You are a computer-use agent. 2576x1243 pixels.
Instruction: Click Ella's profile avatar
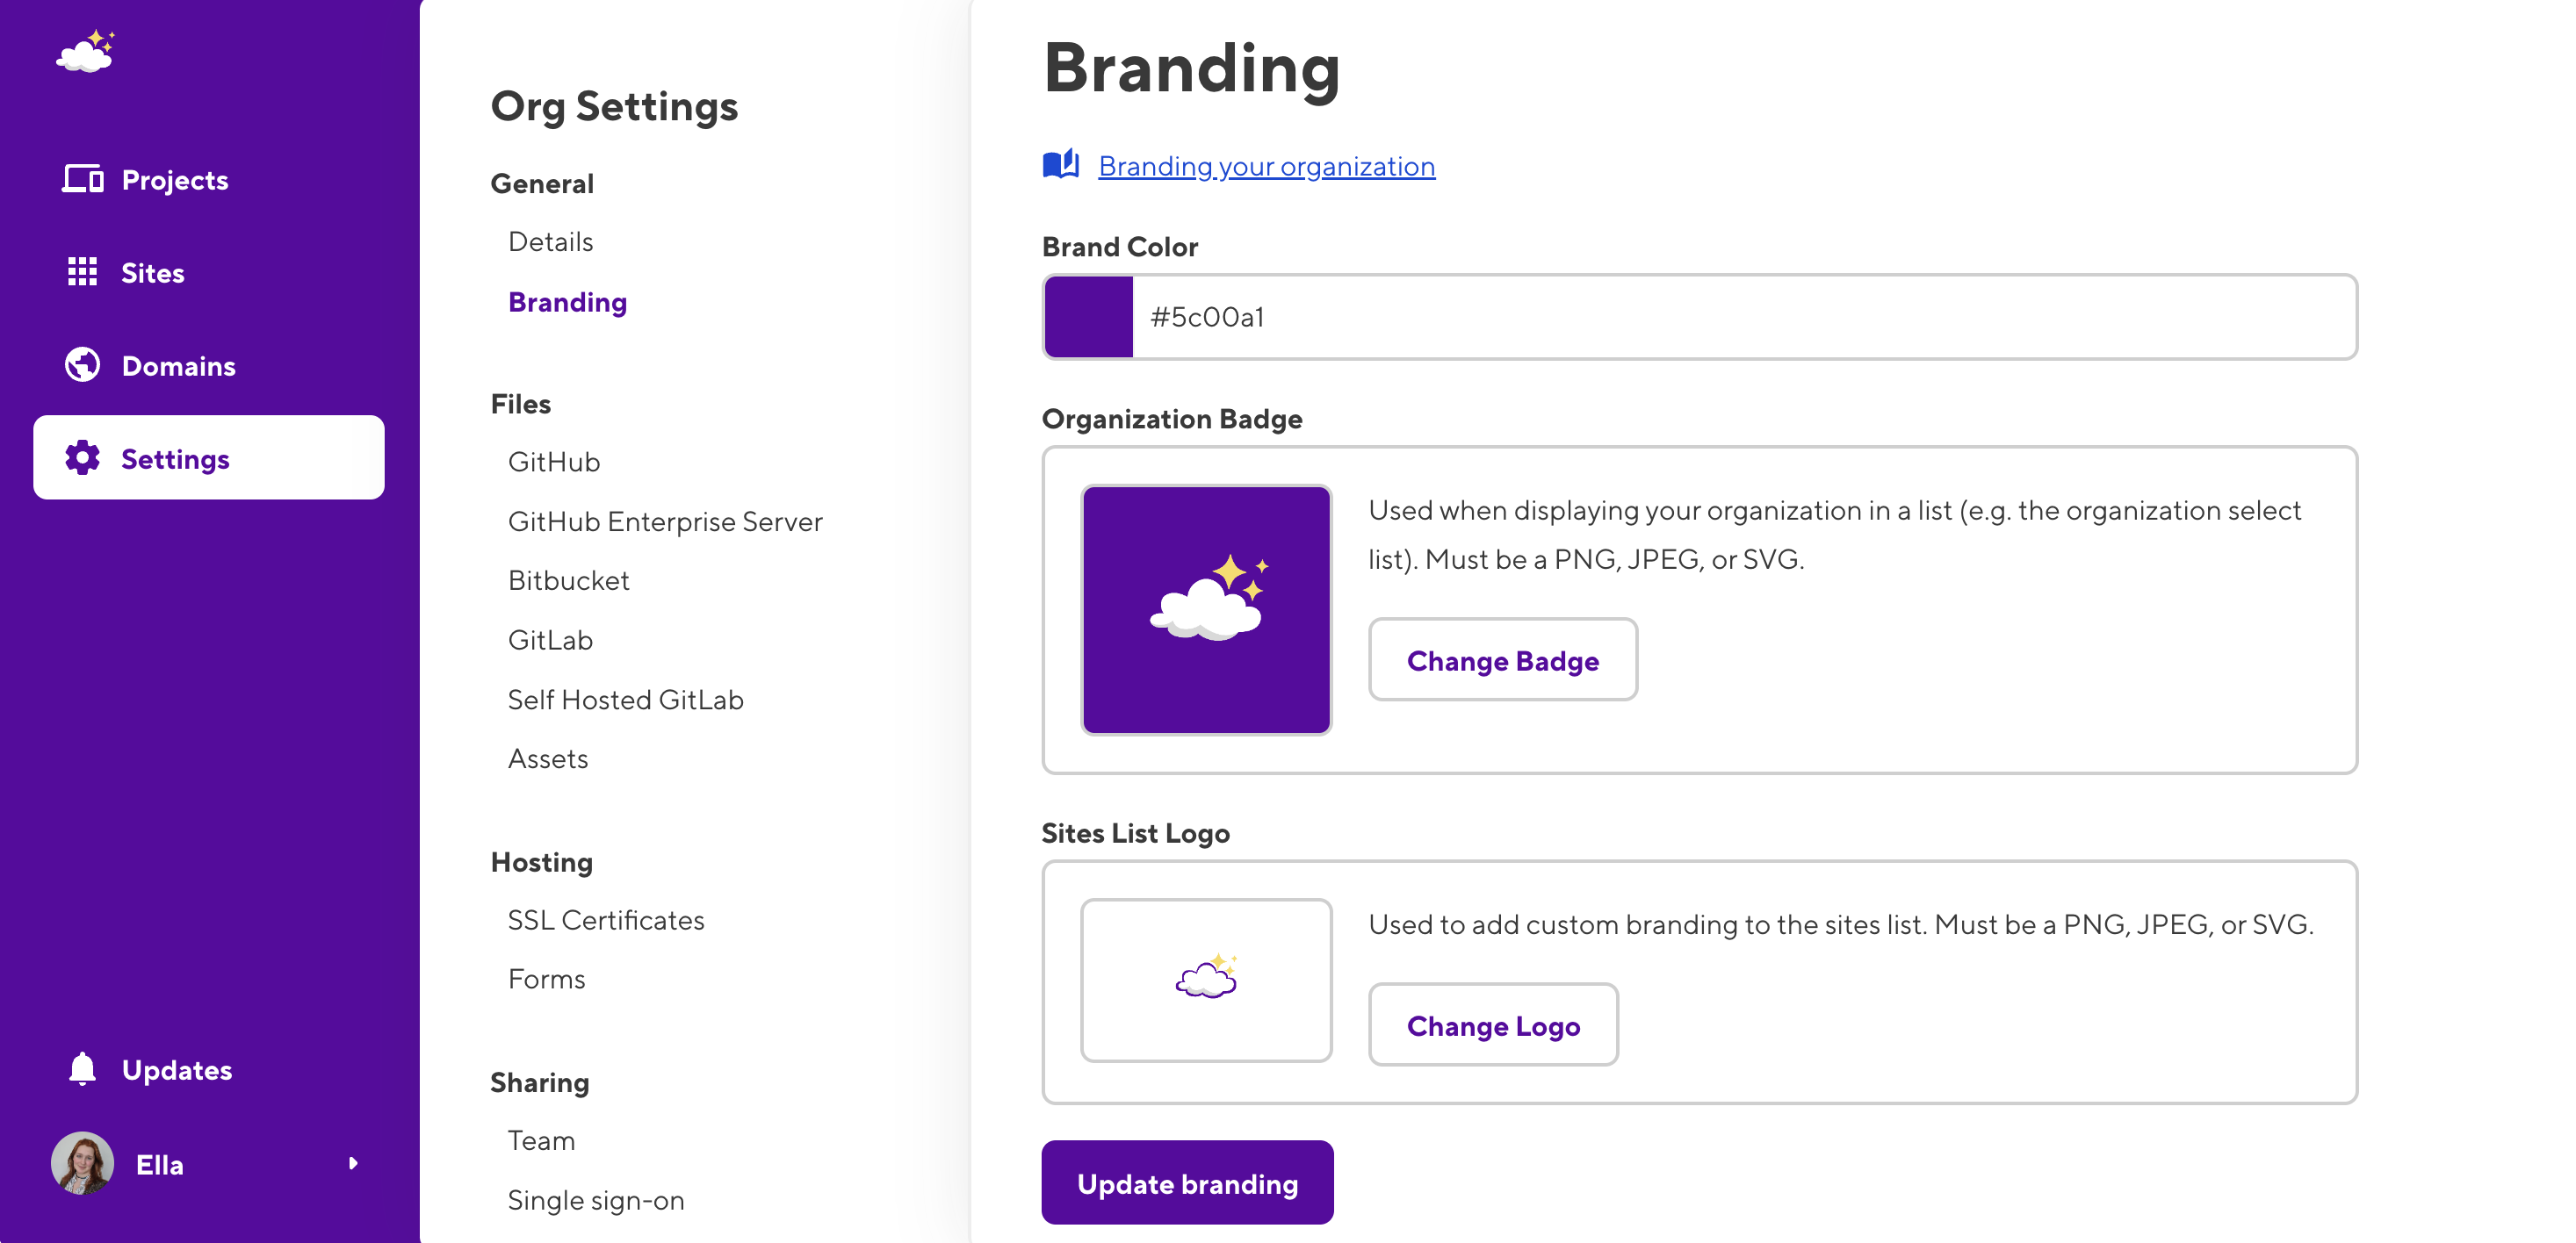tap(82, 1163)
